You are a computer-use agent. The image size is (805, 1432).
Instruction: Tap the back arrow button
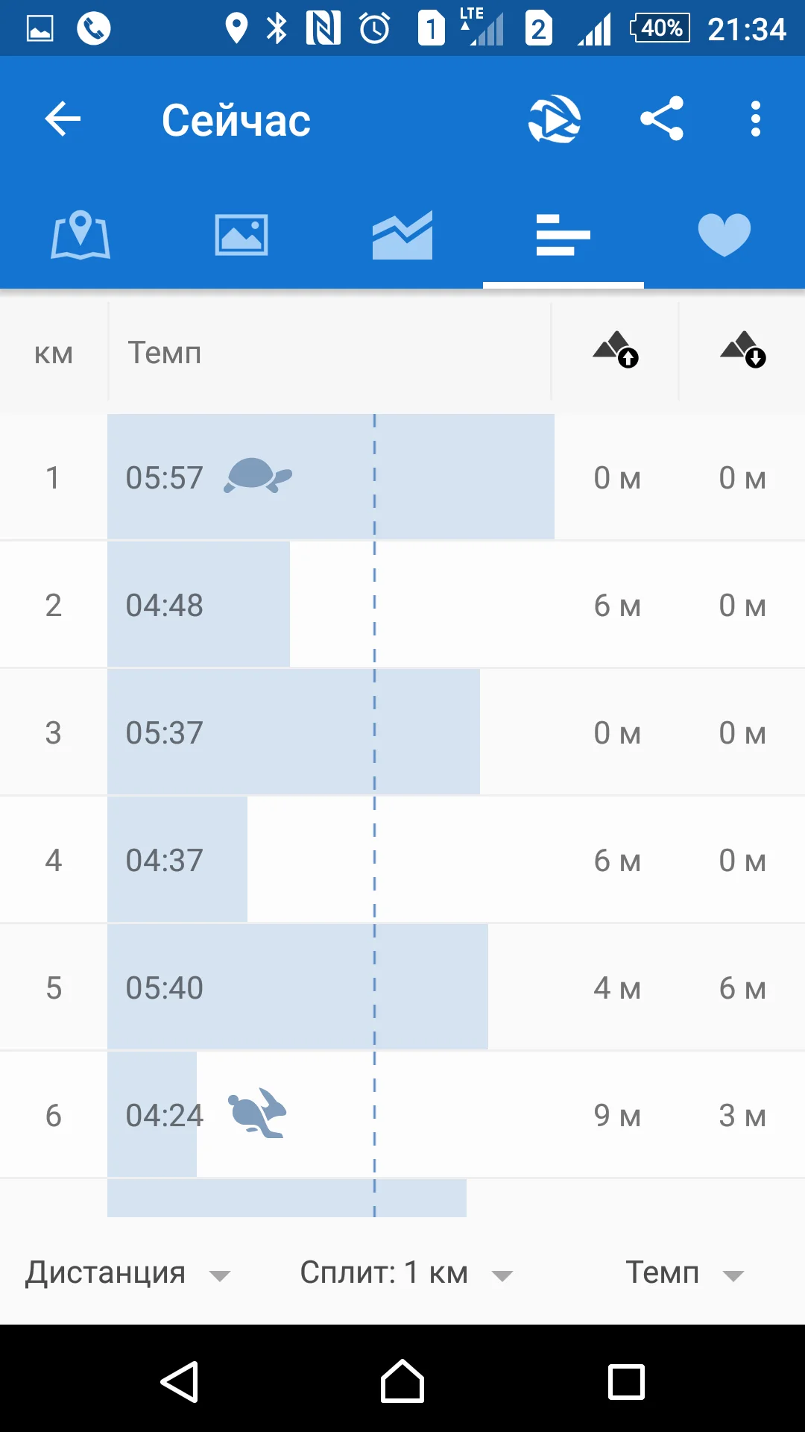(x=63, y=119)
